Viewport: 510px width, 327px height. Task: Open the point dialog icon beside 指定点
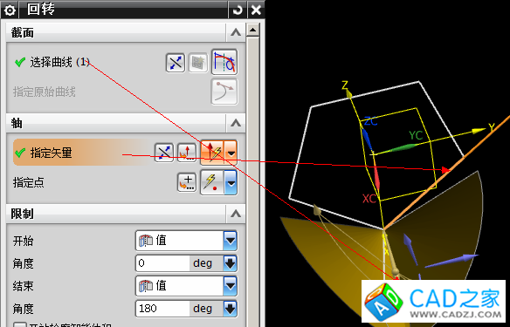187,182
